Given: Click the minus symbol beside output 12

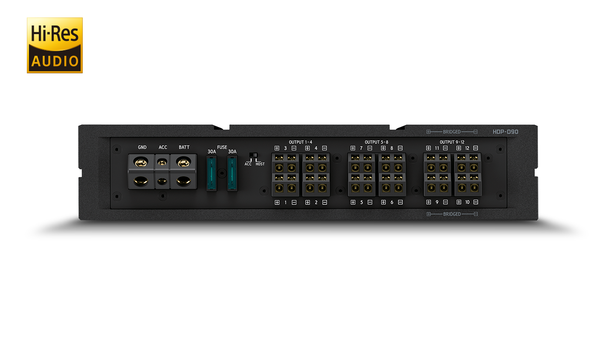Looking at the screenshot, I should [x=475, y=148].
